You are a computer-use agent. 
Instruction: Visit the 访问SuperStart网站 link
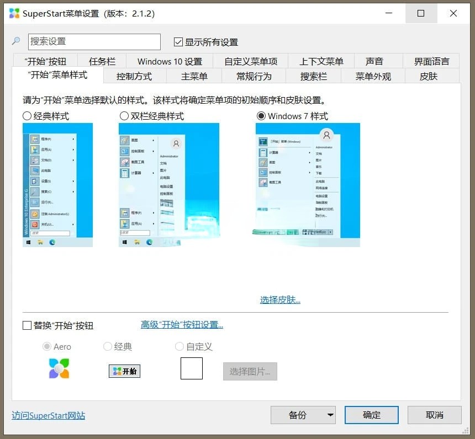click(49, 415)
